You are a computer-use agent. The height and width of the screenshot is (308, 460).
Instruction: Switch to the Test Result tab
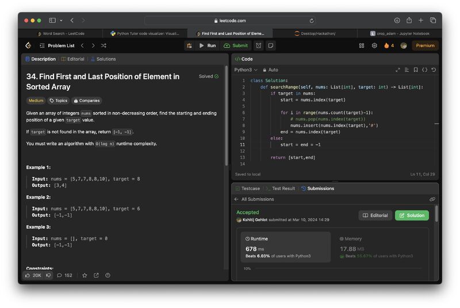pyautogui.click(x=280, y=188)
